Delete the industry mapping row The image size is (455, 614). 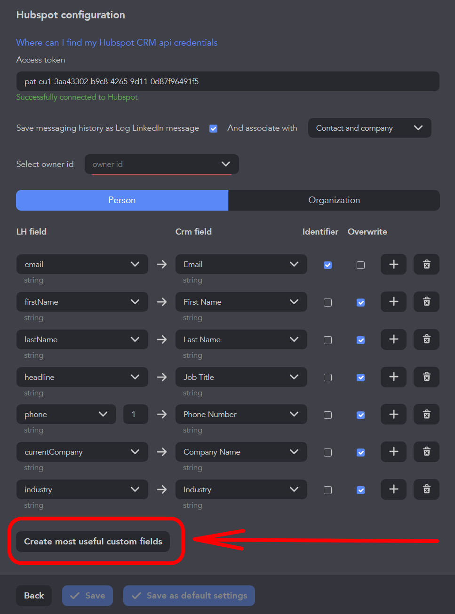point(426,489)
